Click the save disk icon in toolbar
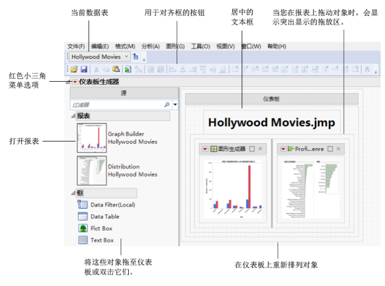Screen dimensions: 385x286 (x=84, y=70)
